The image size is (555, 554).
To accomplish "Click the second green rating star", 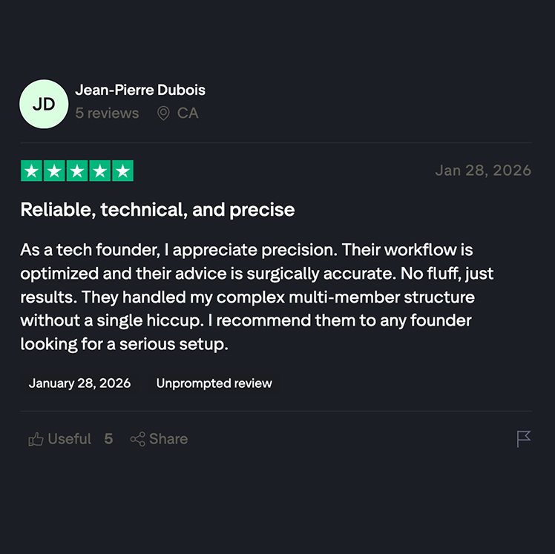I will [x=54, y=171].
